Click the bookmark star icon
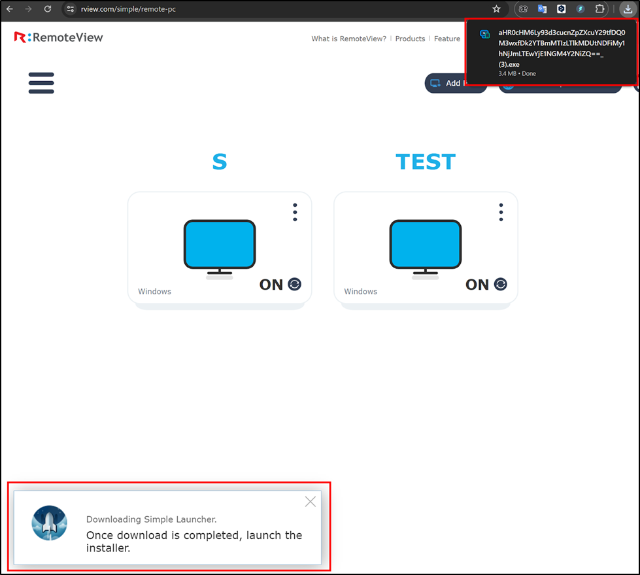Screen dimensions: 640x575 pos(496,9)
